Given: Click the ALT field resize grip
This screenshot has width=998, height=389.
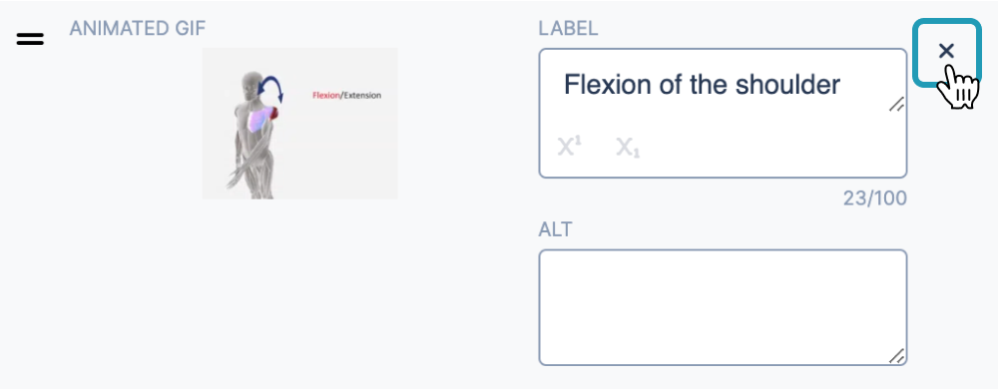Looking at the screenshot, I should (x=896, y=356).
